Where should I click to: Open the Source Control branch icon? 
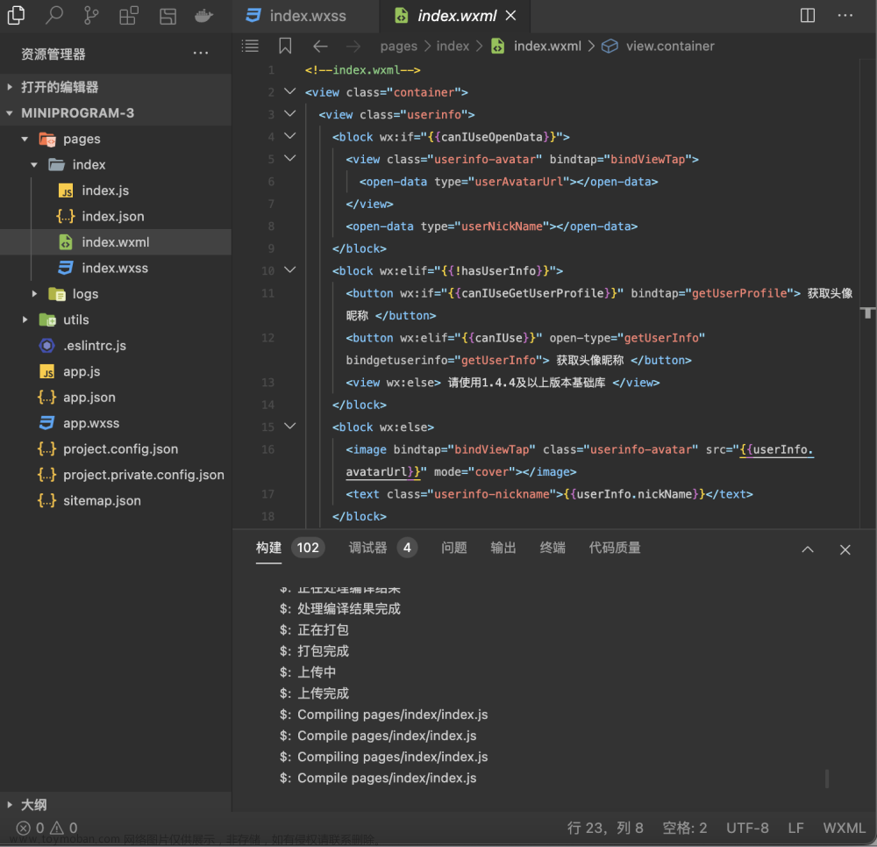coord(90,15)
